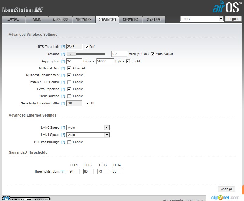Open help for Sensitivity Threshold
The image size is (244, 201).
tap(63, 103)
